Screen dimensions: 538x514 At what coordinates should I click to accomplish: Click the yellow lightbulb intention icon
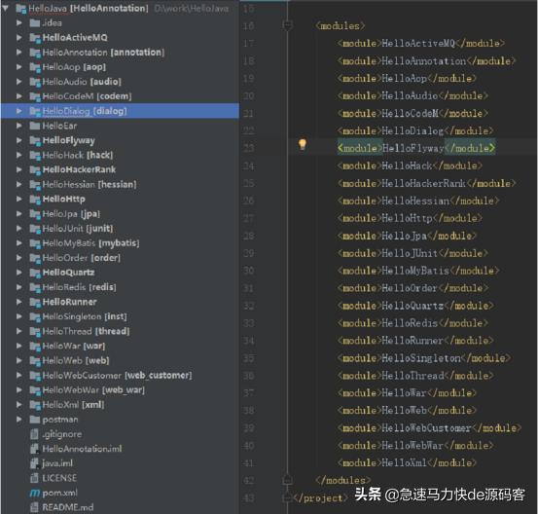(302, 144)
